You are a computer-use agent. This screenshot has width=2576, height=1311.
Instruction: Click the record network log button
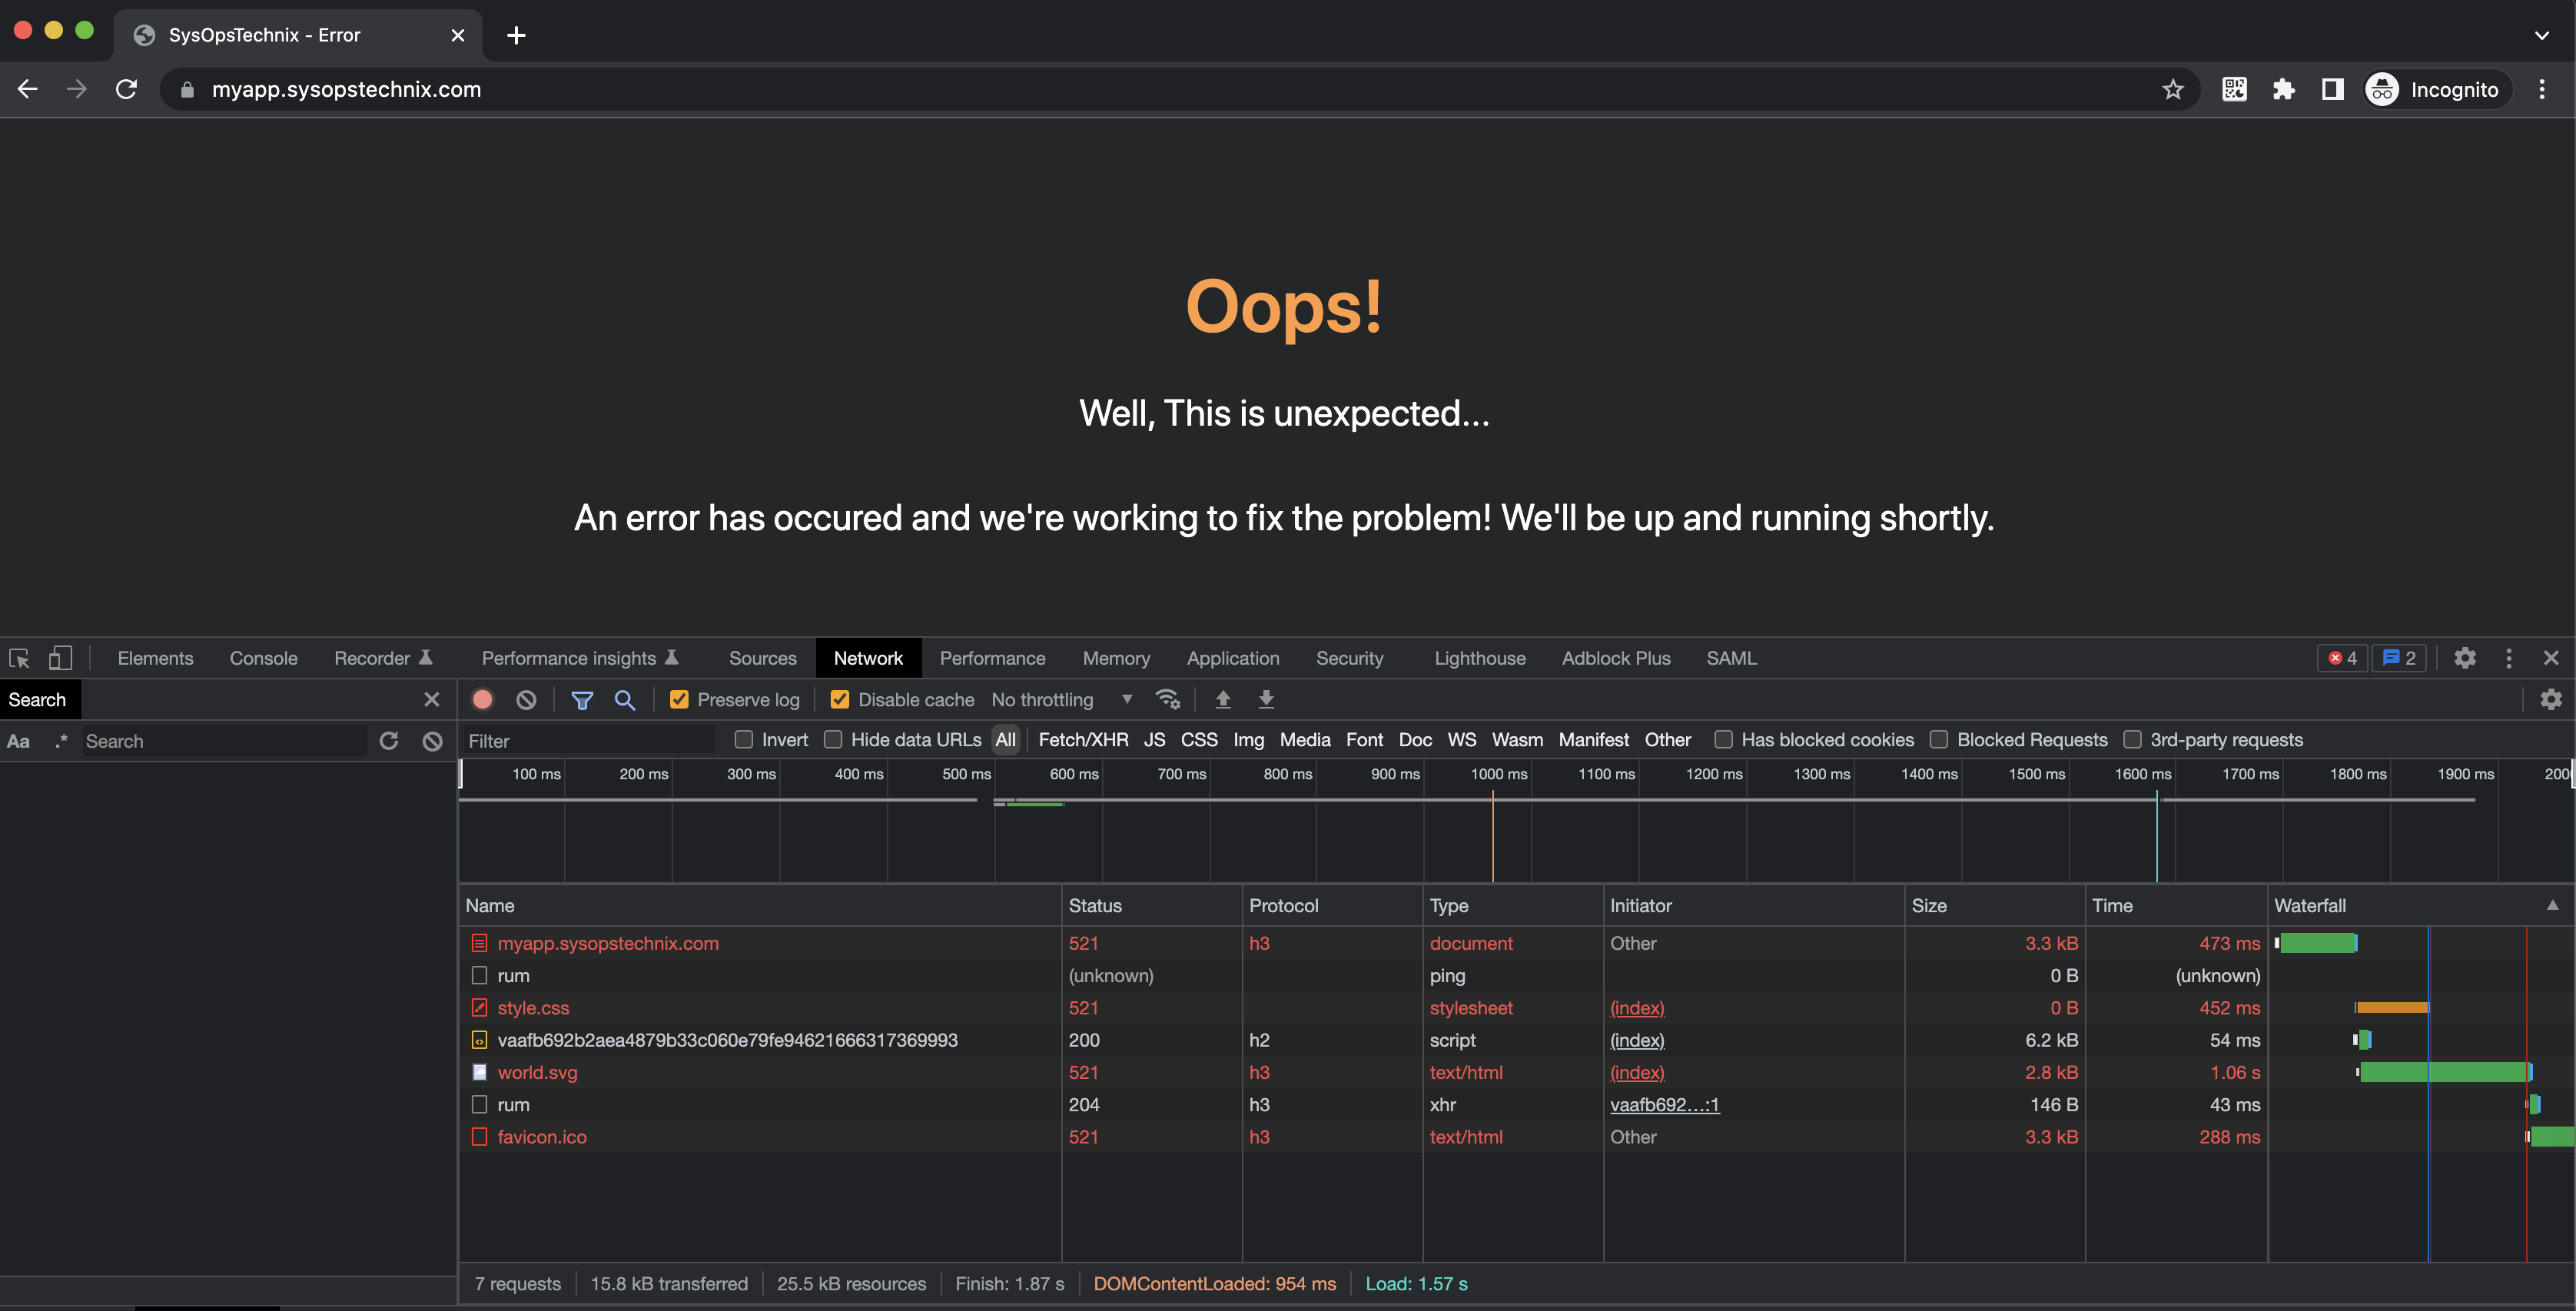pyautogui.click(x=482, y=699)
